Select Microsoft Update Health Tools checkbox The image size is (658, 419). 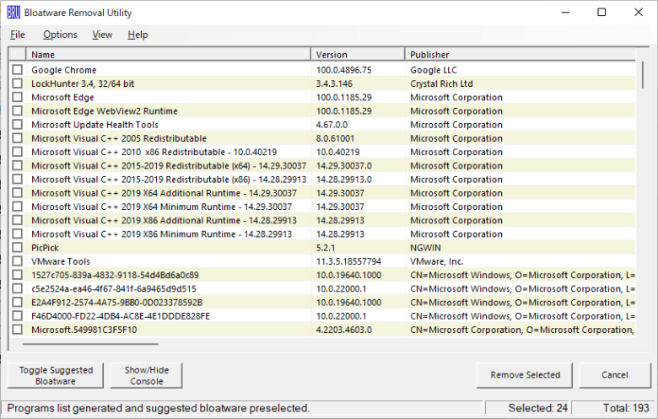(x=17, y=125)
